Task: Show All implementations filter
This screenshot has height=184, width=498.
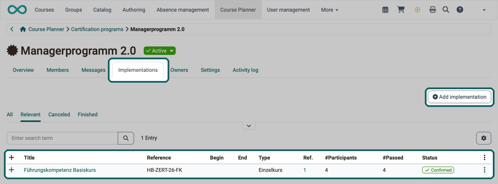Action: [10, 114]
